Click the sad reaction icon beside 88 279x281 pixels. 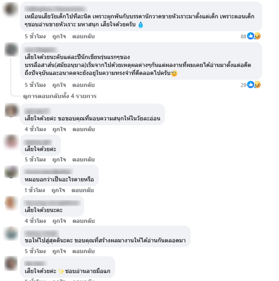(257, 36)
